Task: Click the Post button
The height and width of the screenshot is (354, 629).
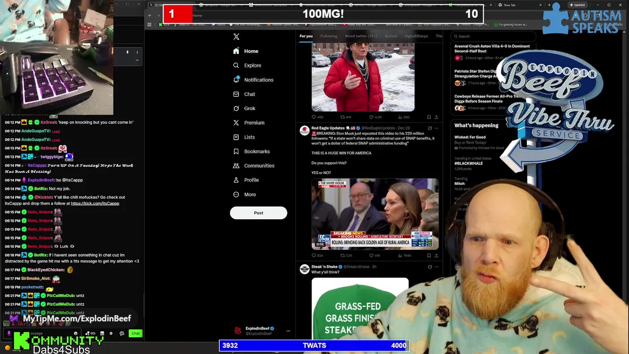Action: 258,213
